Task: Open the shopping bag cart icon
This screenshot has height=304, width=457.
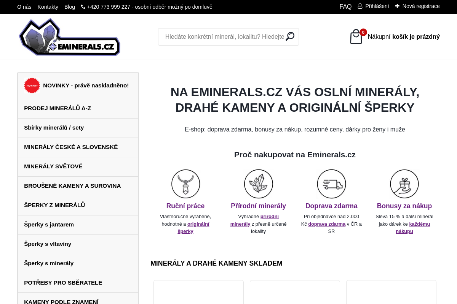Action: pos(356,37)
